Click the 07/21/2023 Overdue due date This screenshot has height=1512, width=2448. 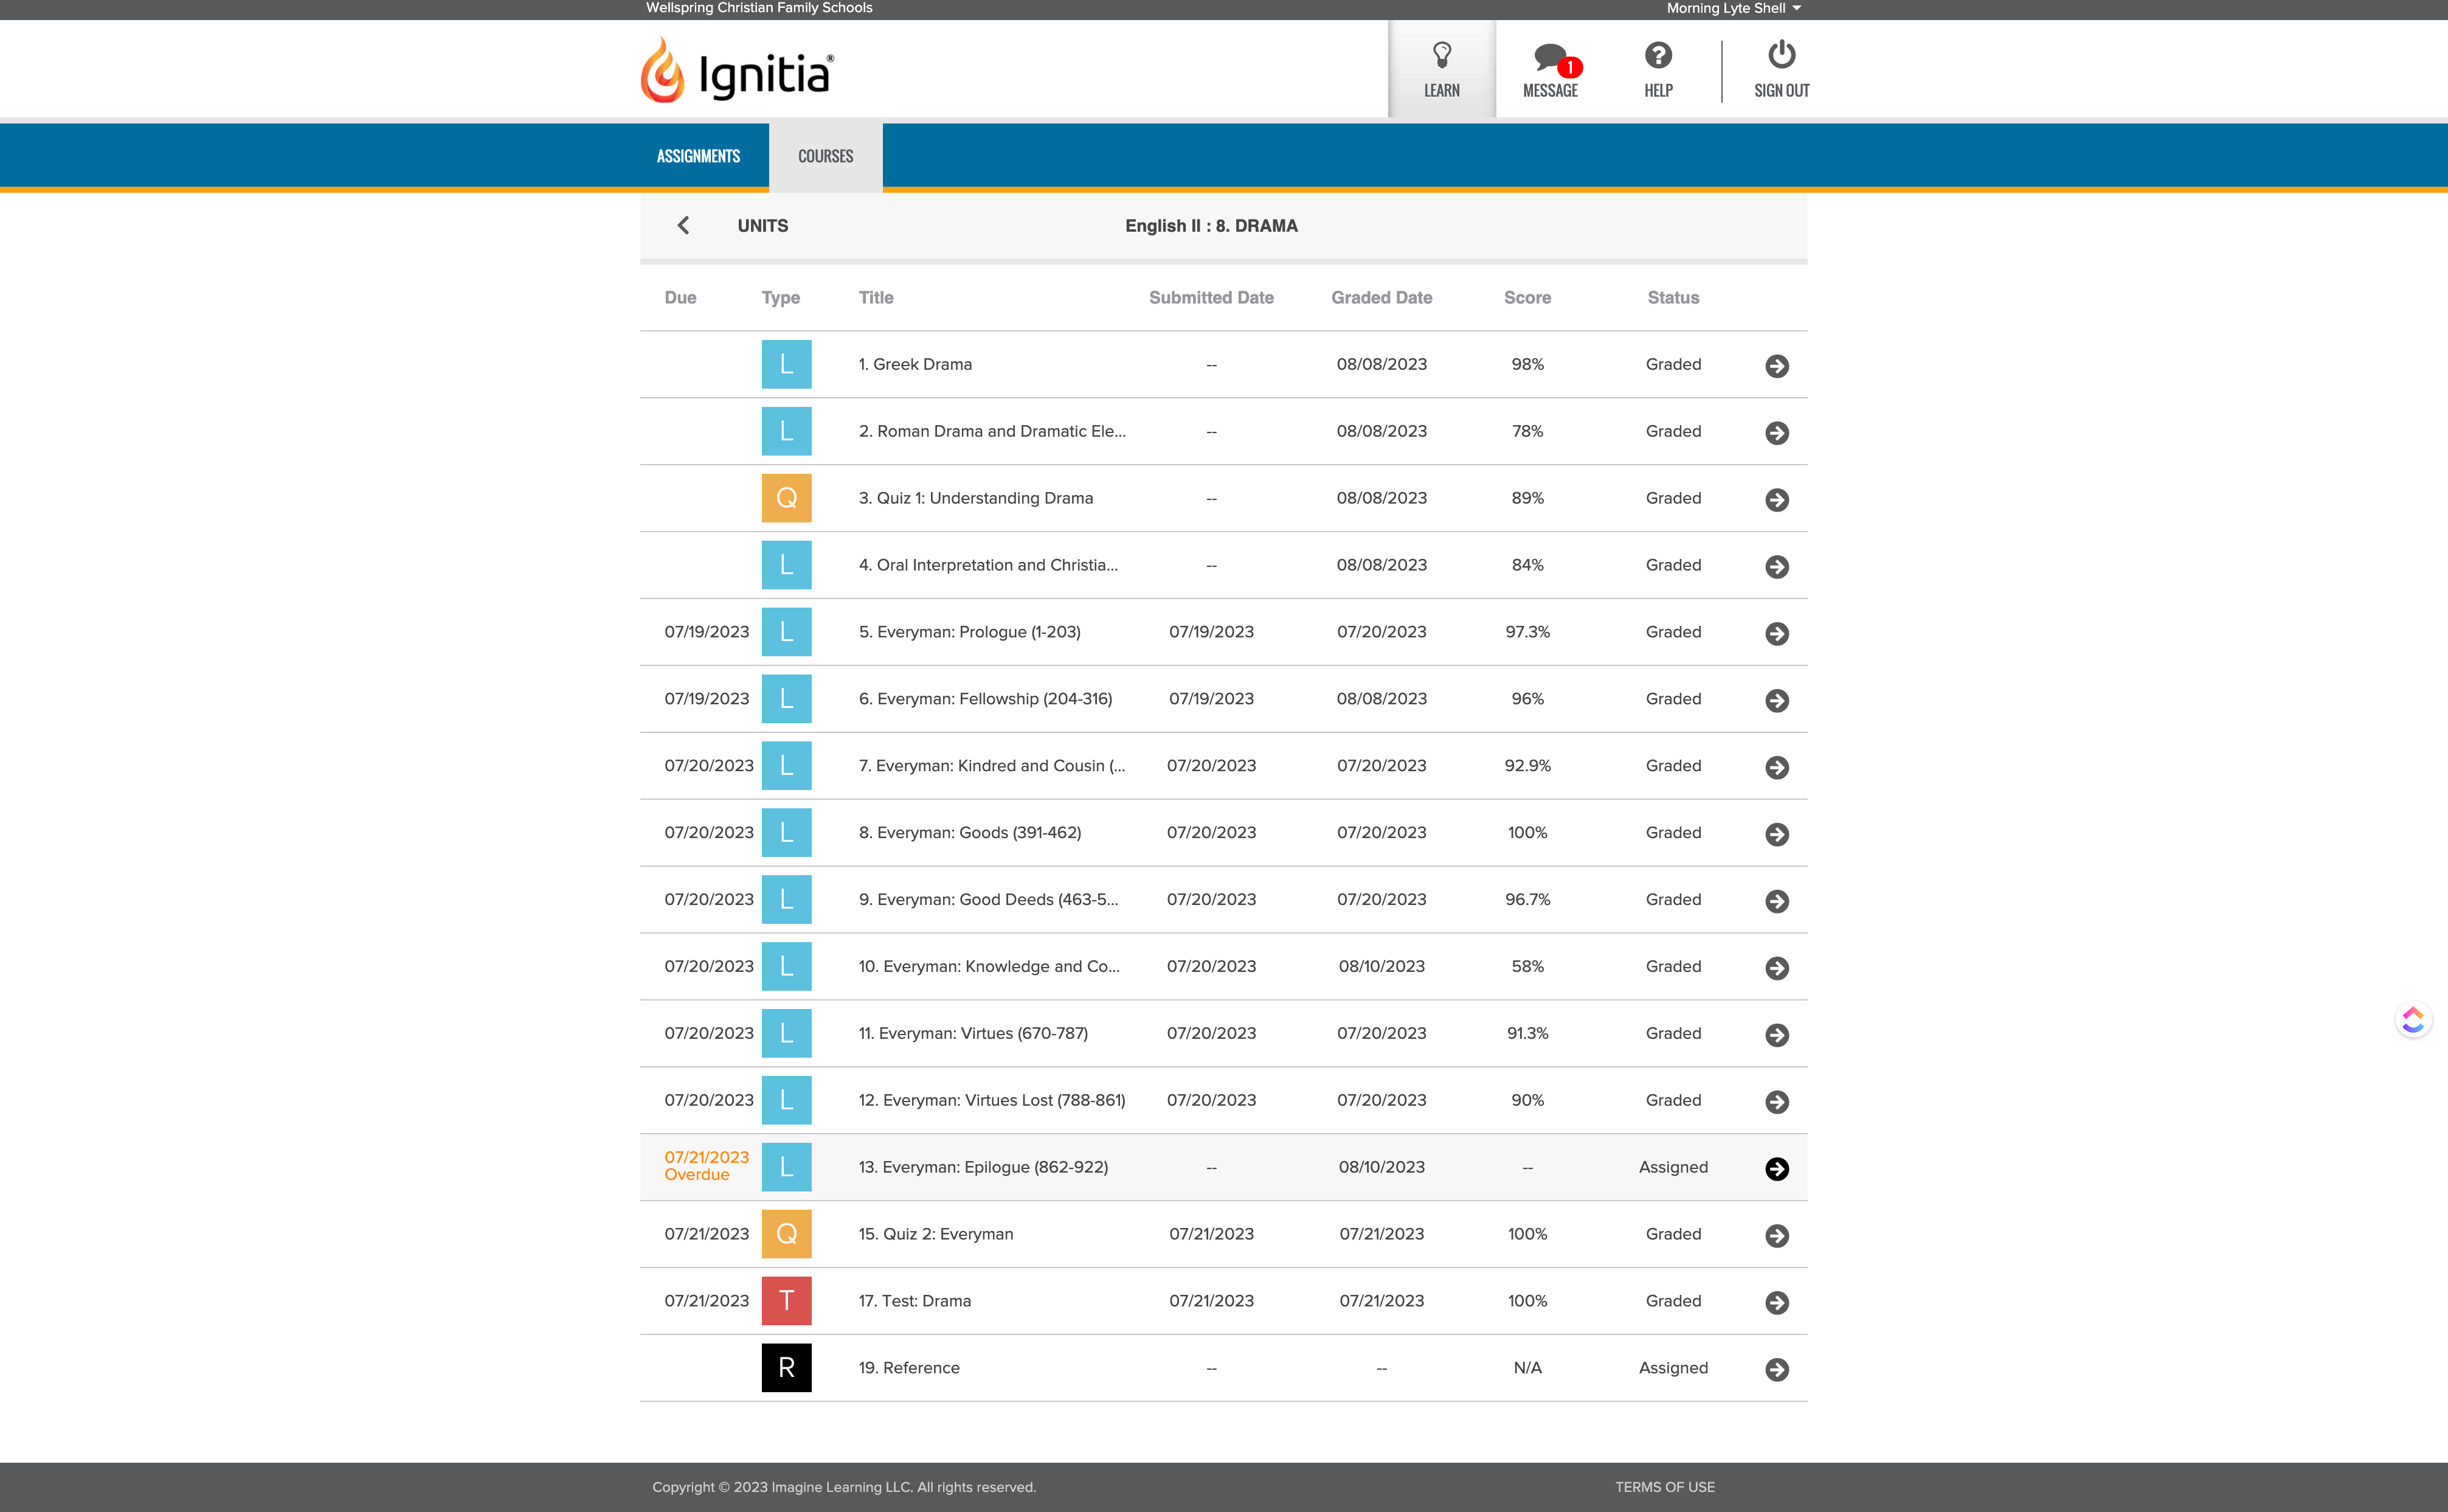(707, 1166)
